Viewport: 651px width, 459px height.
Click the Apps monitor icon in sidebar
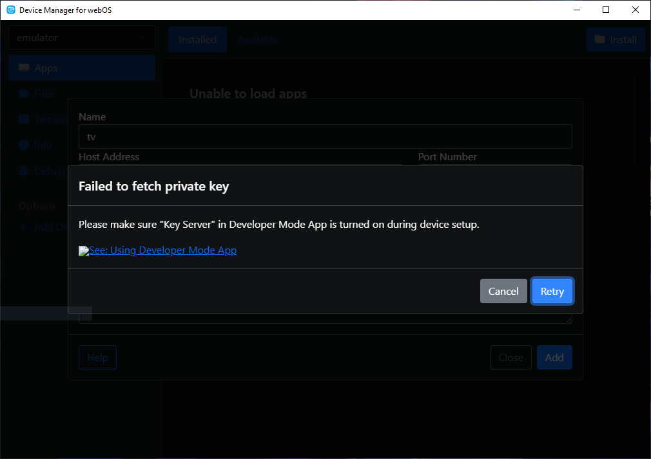[24, 68]
